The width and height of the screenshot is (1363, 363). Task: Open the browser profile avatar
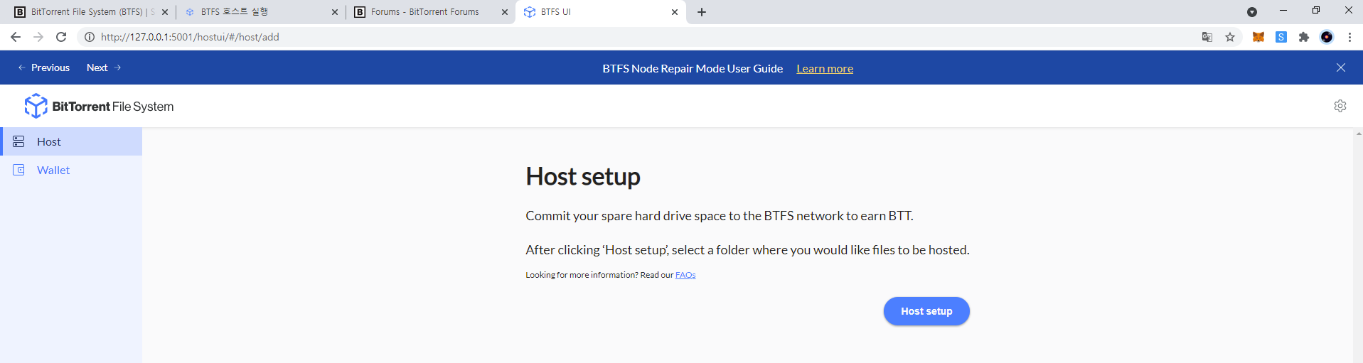[1327, 37]
